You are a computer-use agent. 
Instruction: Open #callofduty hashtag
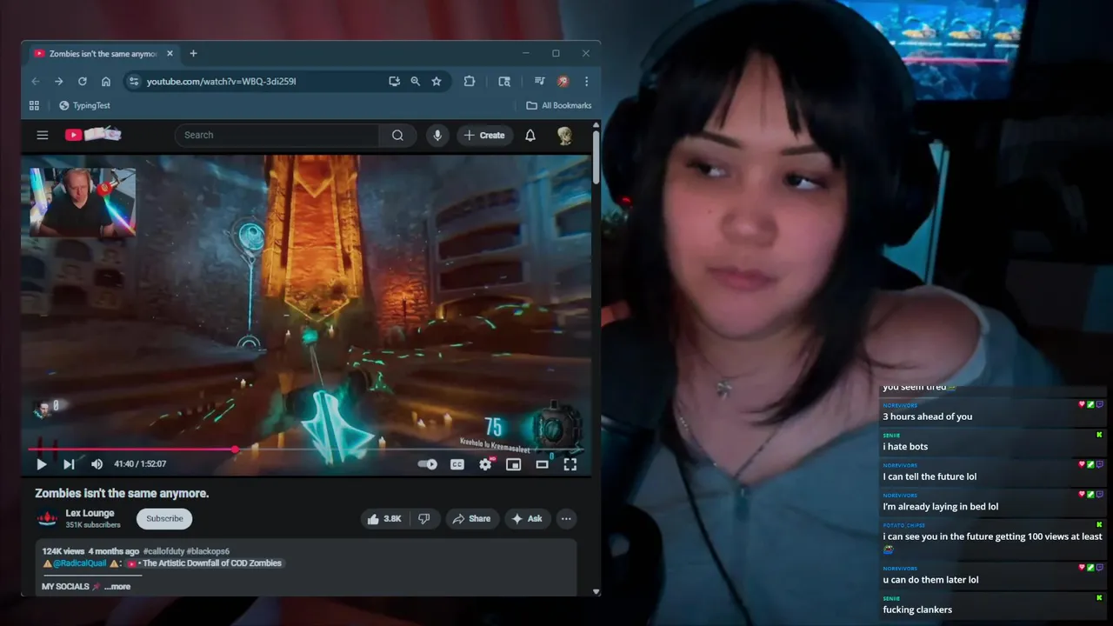pos(163,551)
